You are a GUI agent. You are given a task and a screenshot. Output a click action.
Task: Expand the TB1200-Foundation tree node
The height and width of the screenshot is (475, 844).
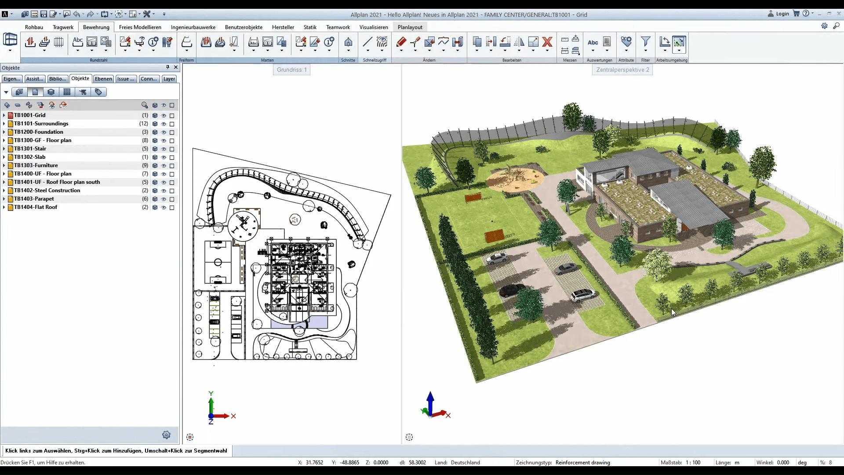point(4,132)
